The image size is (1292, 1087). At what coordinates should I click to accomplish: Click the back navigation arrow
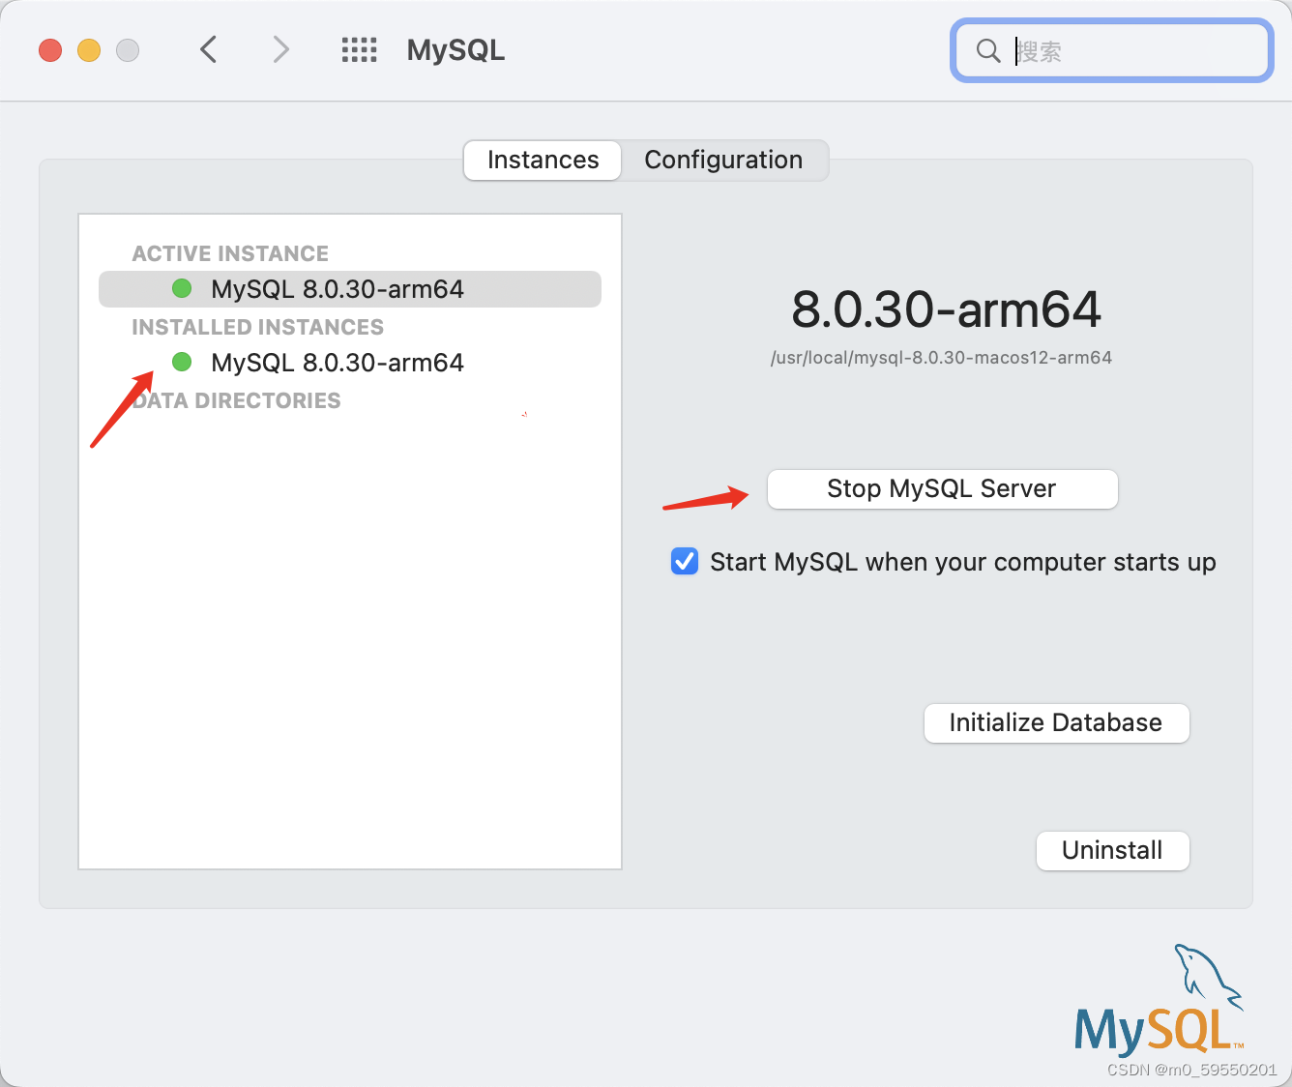click(208, 49)
